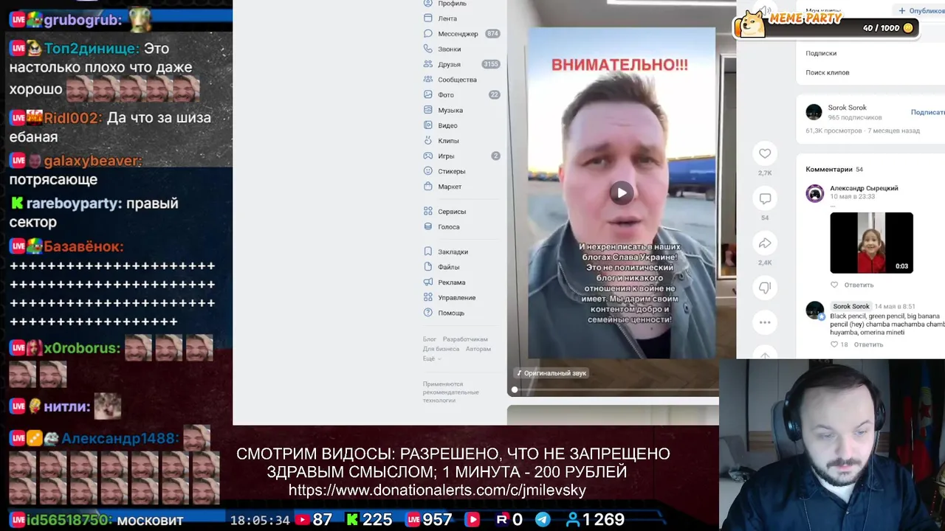Click chat username Базавёнок
This screenshot has width=945, height=531.
click(83, 246)
